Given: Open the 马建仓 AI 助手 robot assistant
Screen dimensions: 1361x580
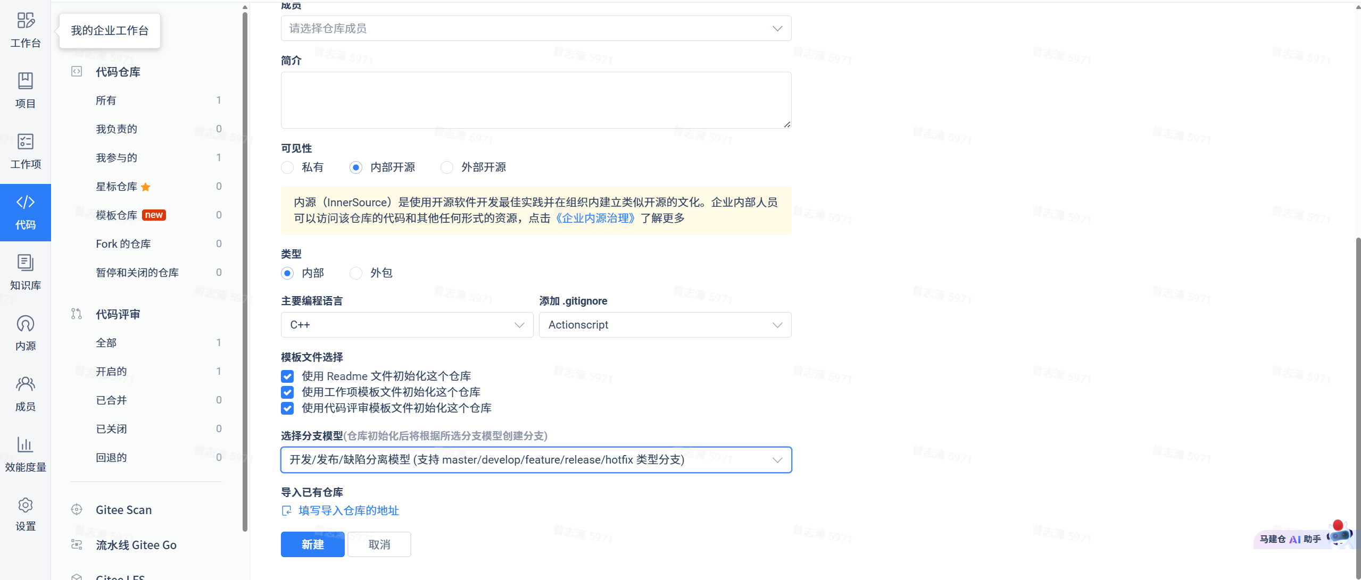Looking at the screenshot, I should (x=1339, y=535).
